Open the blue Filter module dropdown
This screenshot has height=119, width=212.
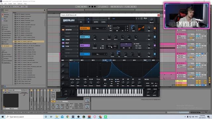(x=85, y=54)
